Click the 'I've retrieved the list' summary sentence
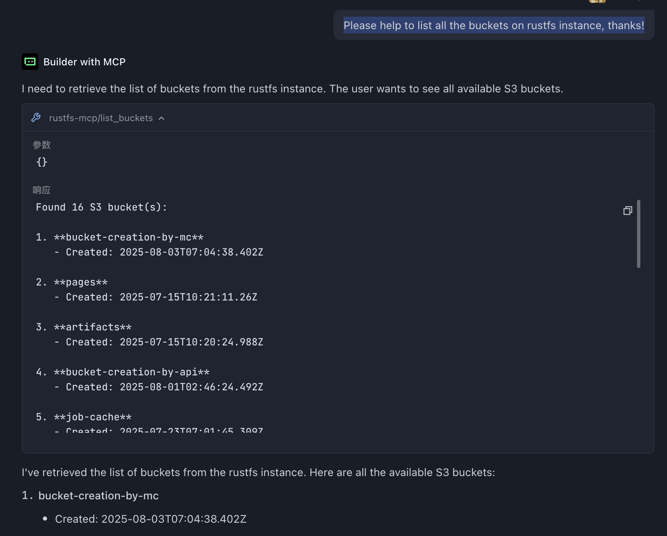This screenshot has height=536, width=667. click(x=258, y=472)
